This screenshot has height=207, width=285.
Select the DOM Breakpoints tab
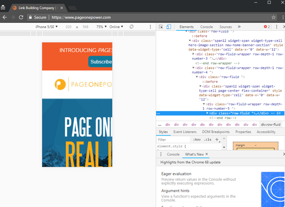click(216, 132)
